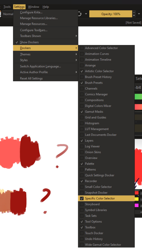
Task: Increase opacity with the up stepper arrow
Action: [134, 12]
